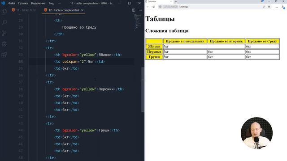
Task: Open the browser downloads icon
Action: click(283, 7)
